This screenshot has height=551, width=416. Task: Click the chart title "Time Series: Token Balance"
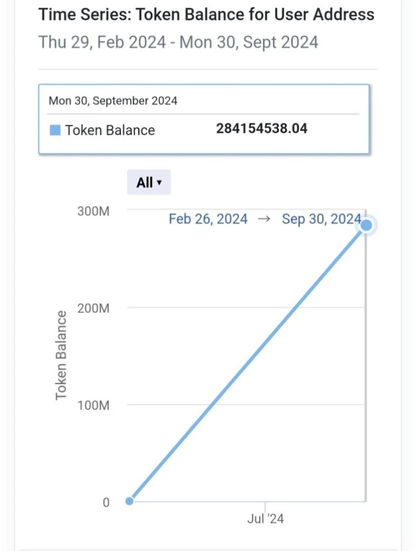(206, 15)
